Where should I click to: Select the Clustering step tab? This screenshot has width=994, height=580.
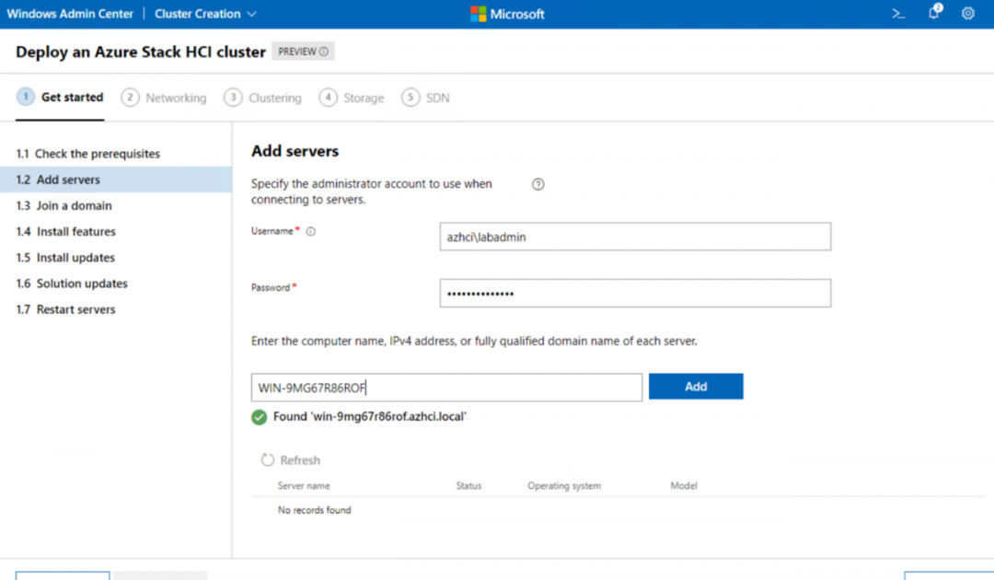(262, 98)
